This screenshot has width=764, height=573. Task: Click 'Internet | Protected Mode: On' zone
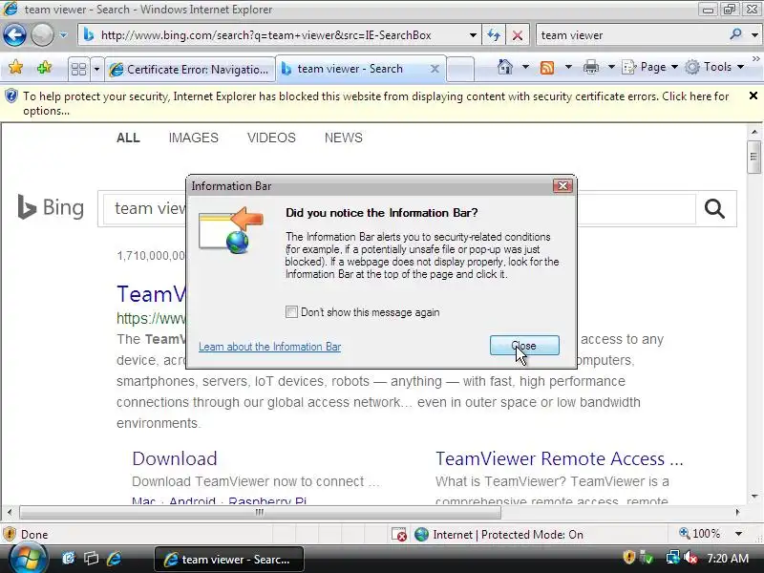(x=499, y=535)
